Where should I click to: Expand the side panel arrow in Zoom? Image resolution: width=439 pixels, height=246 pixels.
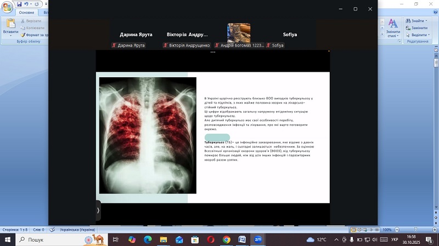point(98,210)
